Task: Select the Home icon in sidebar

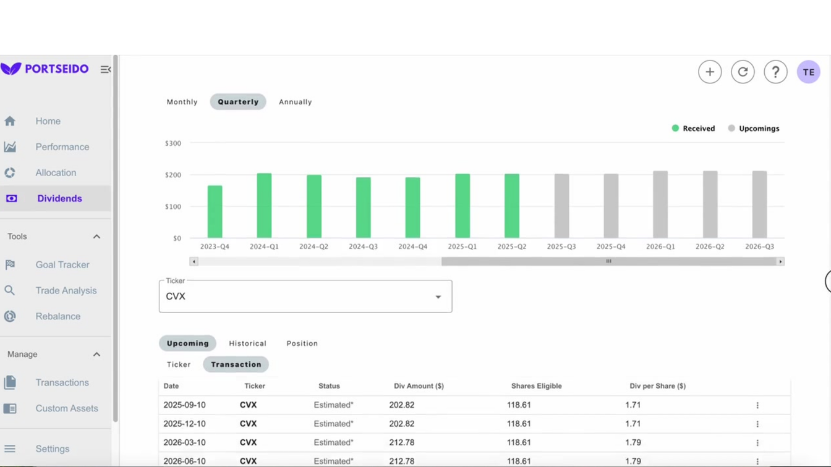Action: (10, 121)
